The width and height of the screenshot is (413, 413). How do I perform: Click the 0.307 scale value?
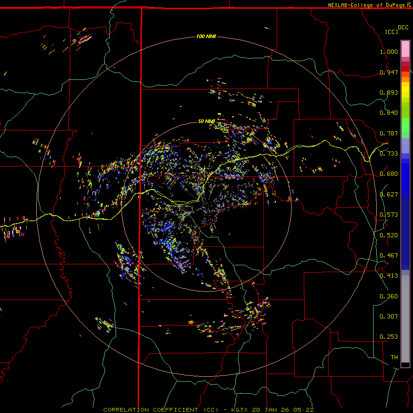tap(389, 317)
